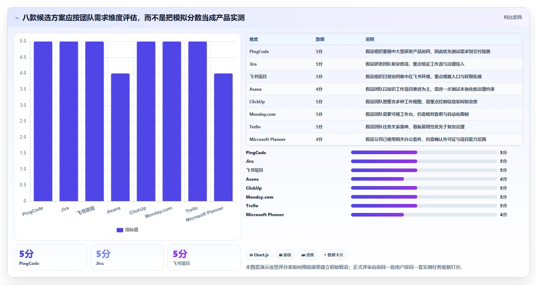Click the Jira cell in the table
This screenshot has height=285, width=537.
click(x=253, y=64)
